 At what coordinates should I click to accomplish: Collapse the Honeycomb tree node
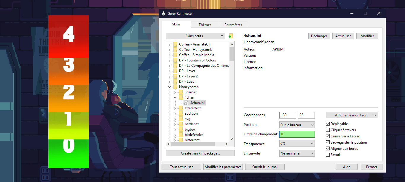[x=170, y=87]
